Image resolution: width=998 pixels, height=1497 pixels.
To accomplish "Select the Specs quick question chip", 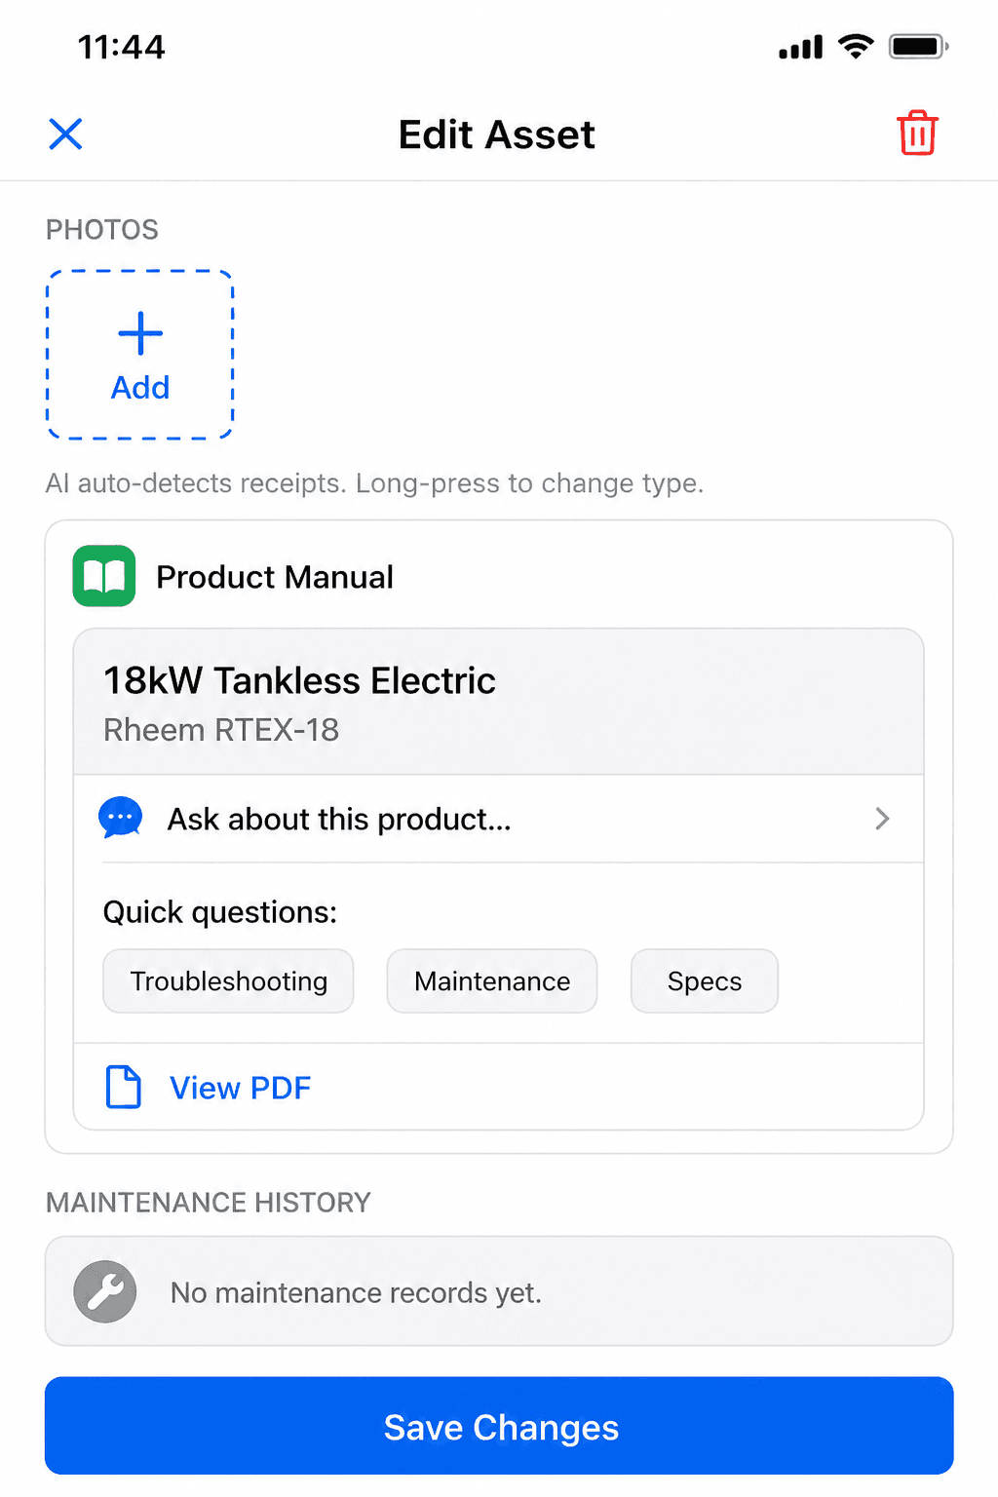I will coord(705,981).
